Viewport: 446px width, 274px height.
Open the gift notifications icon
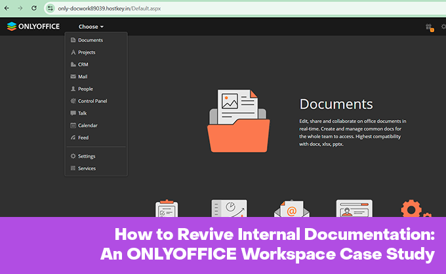click(430, 28)
